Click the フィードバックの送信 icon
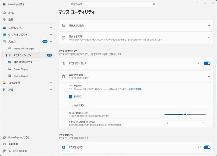This screenshot has height=156, width=217. click(4, 151)
